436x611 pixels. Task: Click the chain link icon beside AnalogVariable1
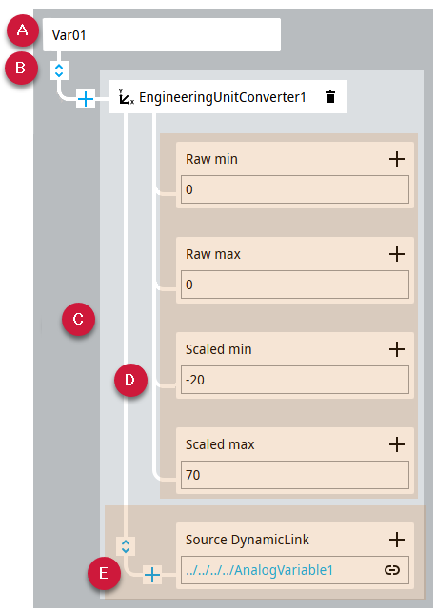coord(392,570)
